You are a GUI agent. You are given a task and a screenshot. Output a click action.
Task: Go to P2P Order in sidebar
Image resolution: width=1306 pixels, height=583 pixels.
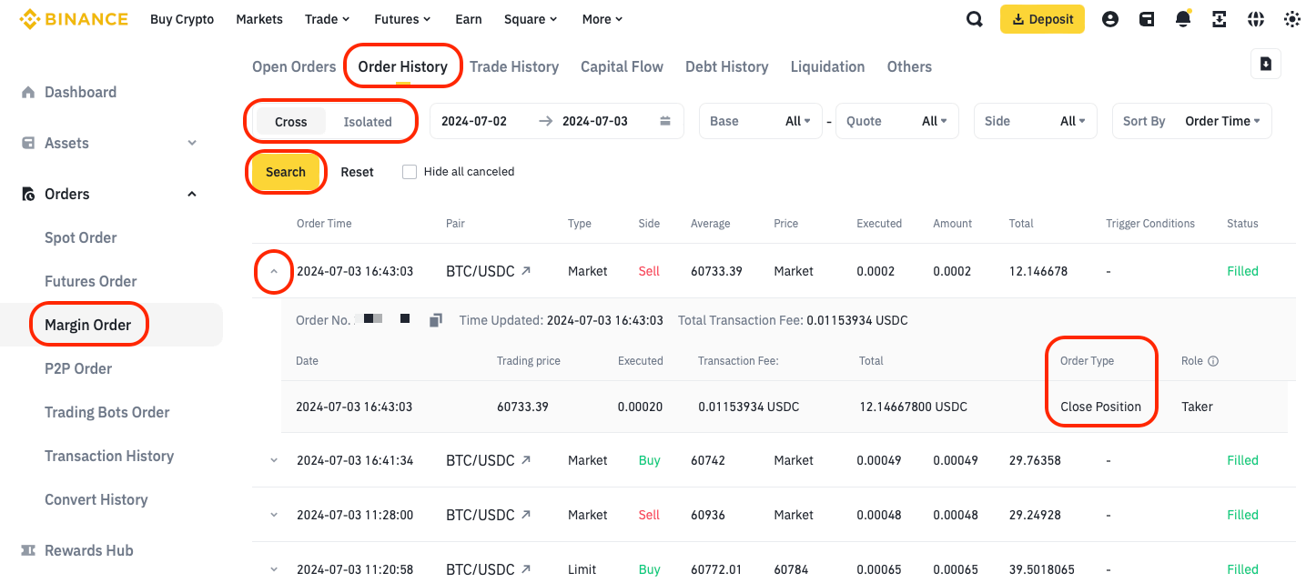coord(78,368)
